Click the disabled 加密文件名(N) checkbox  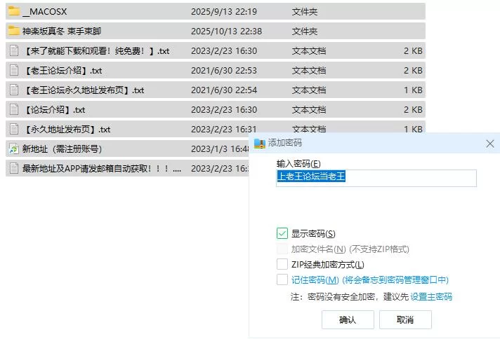pyautogui.click(x=282, y=249)
